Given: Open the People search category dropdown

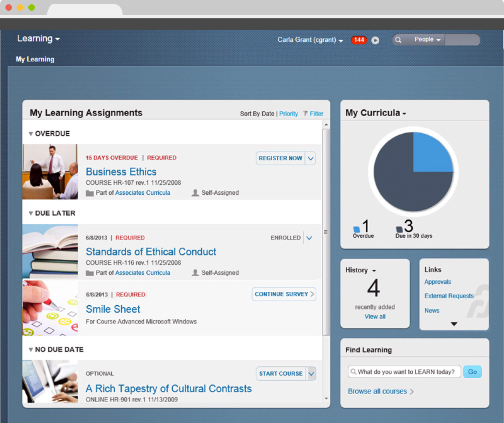Looking at the screenshot, I should coord(427,40).
